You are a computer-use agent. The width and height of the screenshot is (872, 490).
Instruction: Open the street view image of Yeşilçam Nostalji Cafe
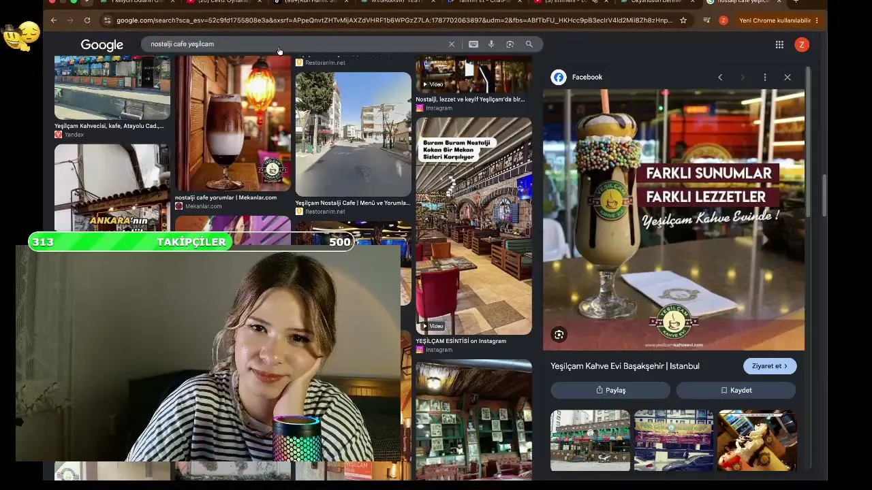(354, 134)
